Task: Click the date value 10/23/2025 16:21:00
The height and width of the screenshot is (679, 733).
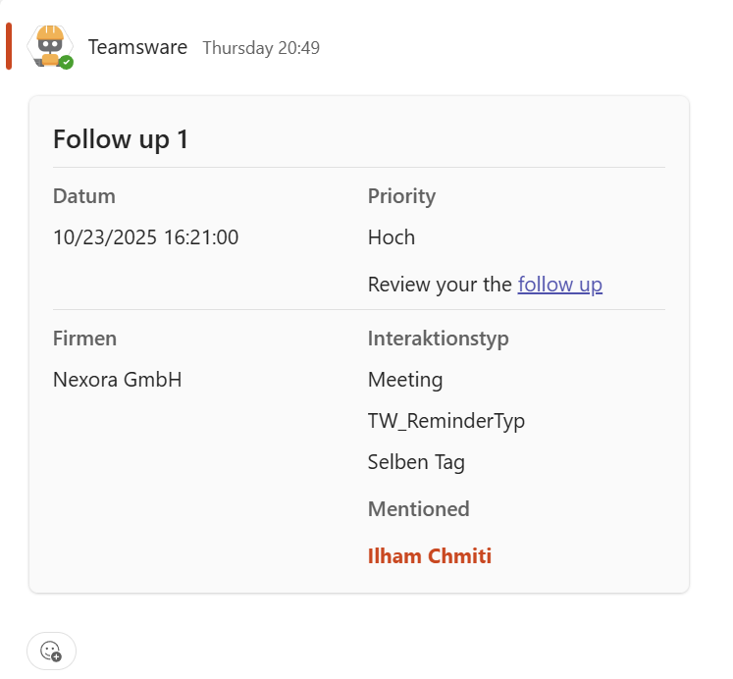Action: tap(145, 237)
